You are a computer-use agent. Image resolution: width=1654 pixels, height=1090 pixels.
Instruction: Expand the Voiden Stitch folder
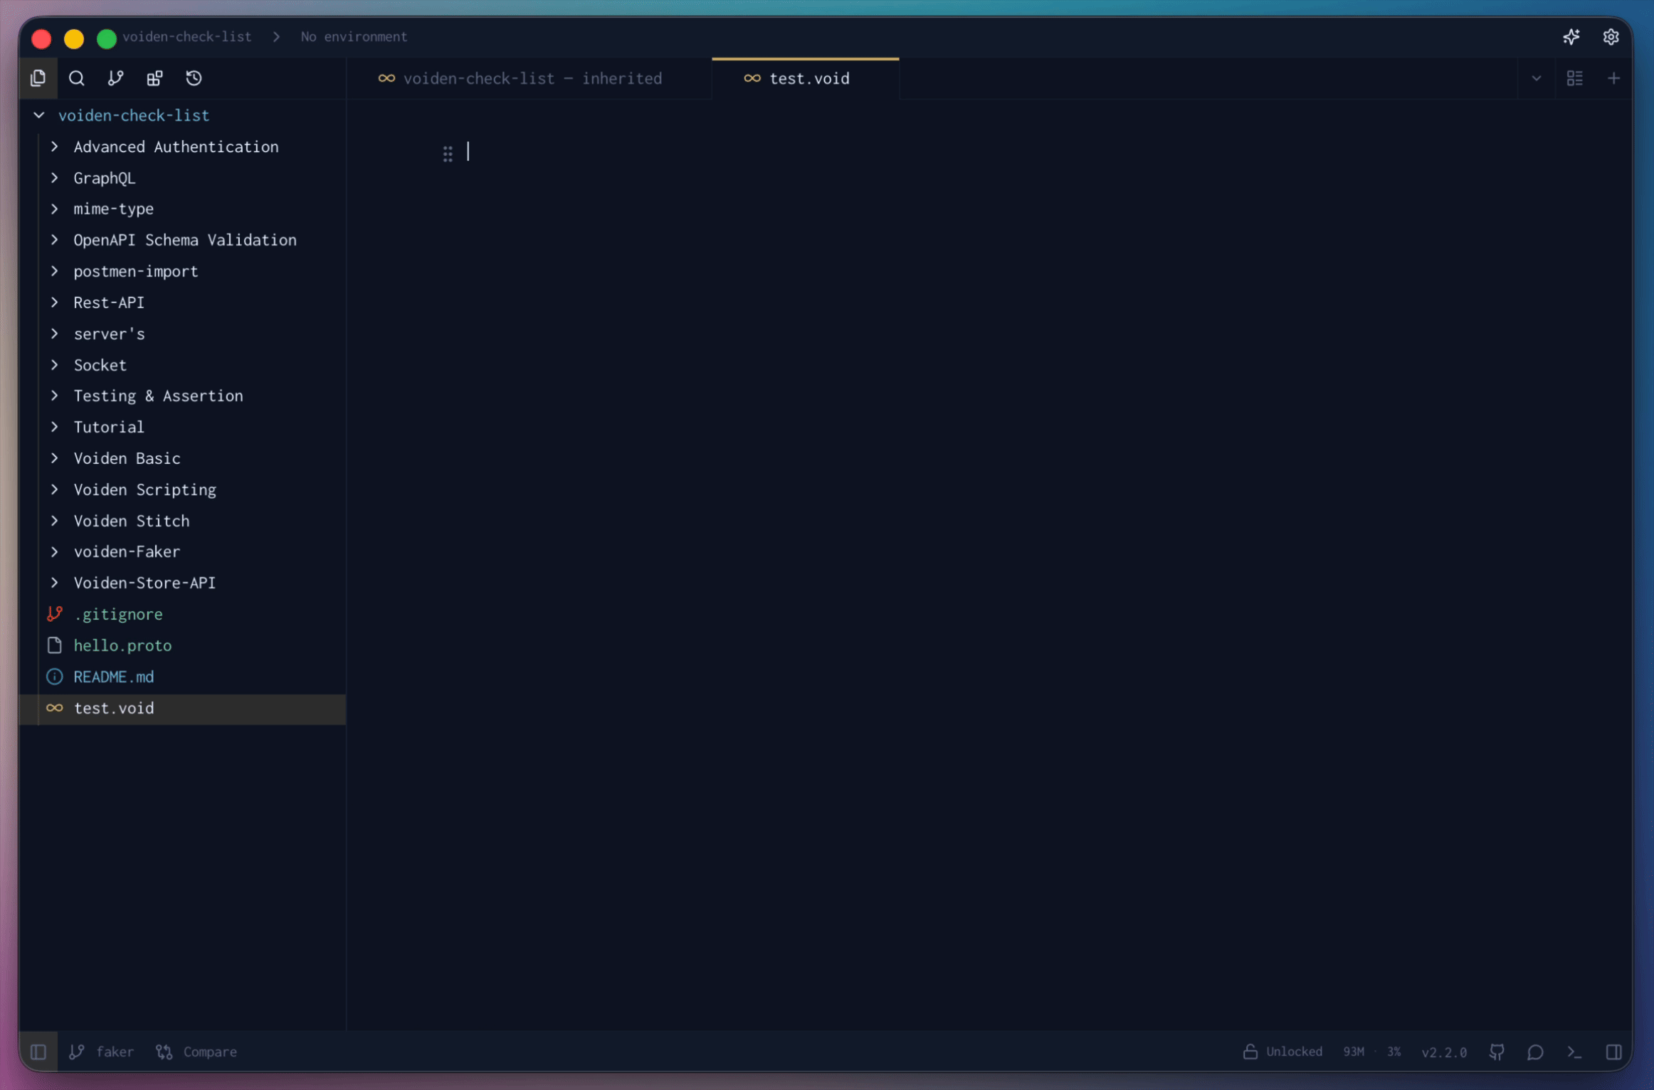tap(184, 521)
